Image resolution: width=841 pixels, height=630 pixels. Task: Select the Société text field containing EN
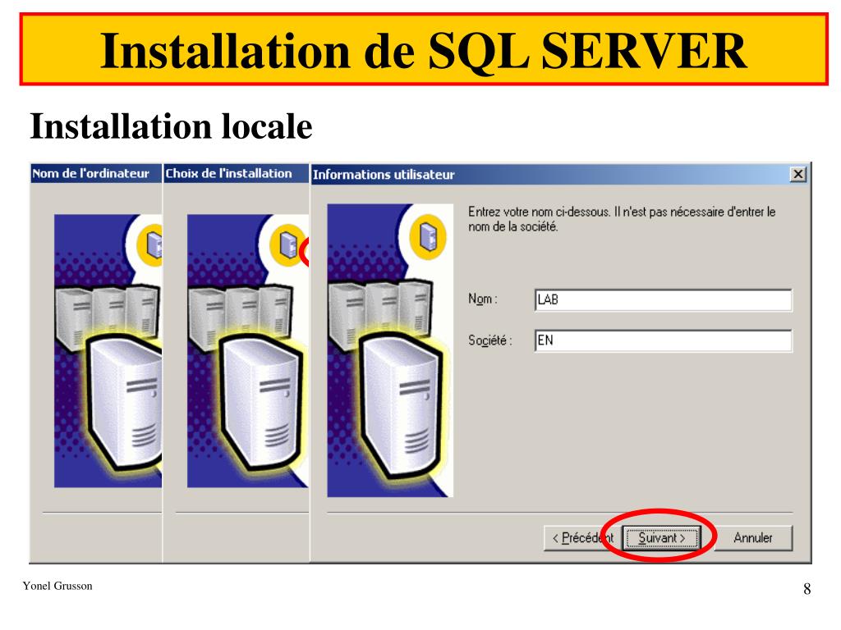(x=663, y=340)
